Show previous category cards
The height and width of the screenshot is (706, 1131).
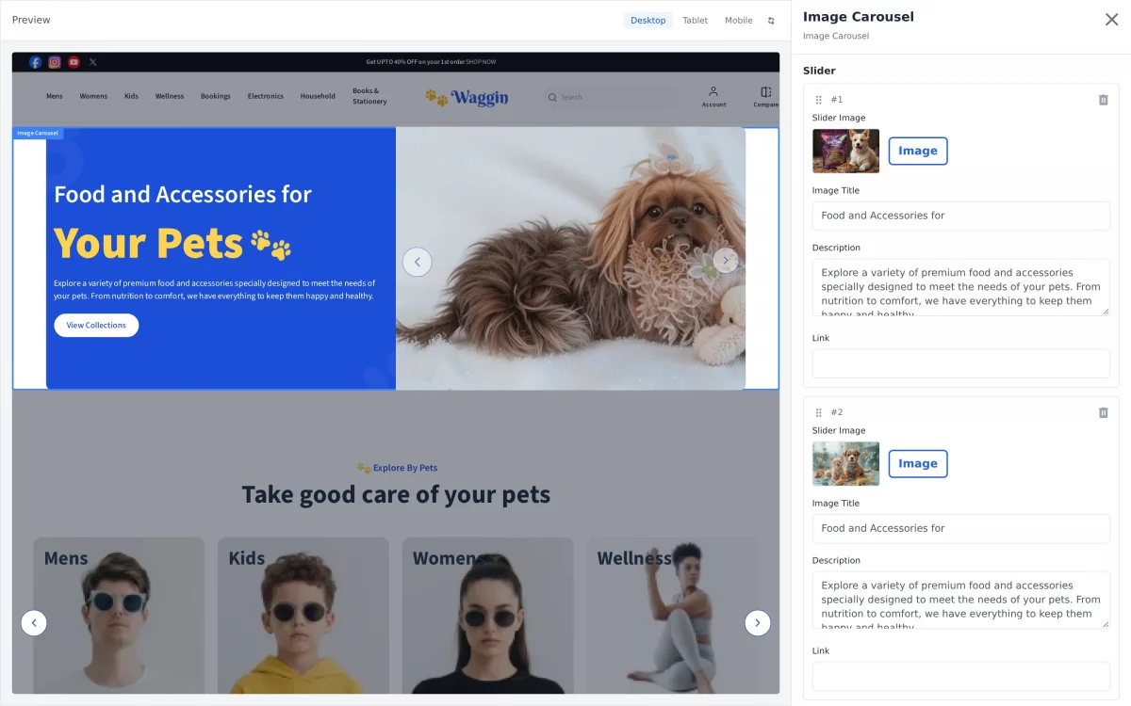coord(34,622)
